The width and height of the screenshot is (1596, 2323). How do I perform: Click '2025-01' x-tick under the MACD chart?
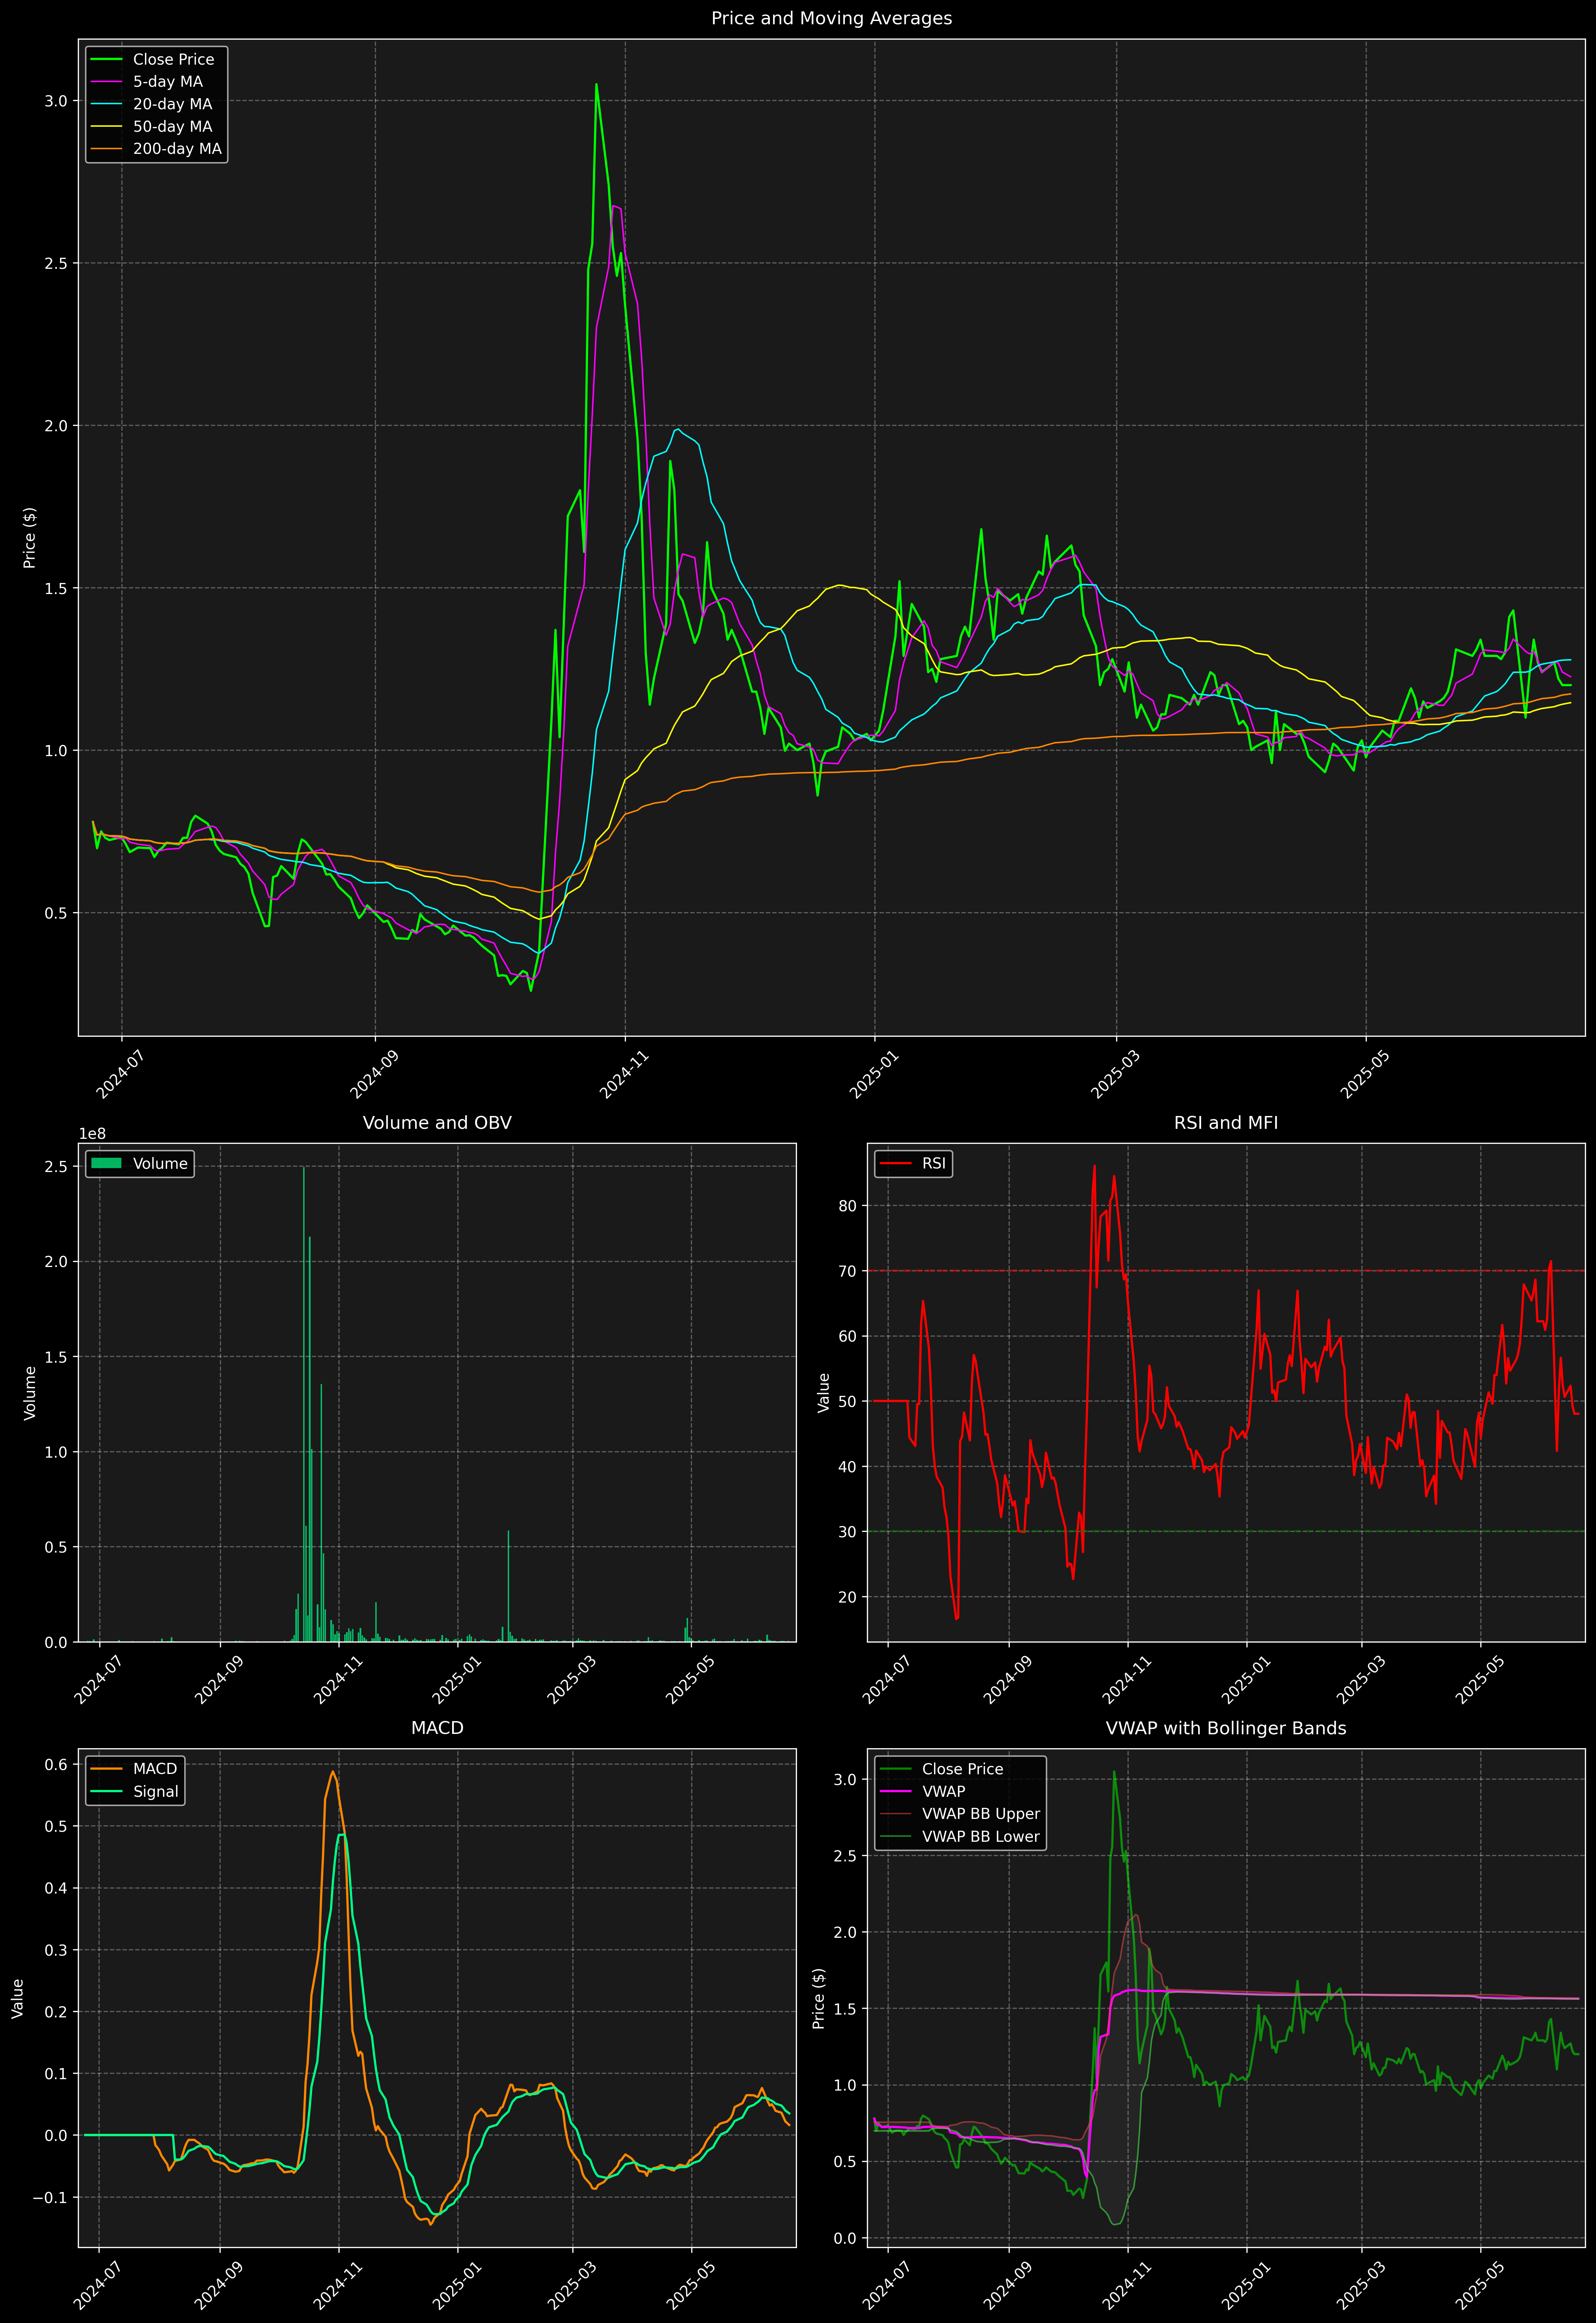tap(457, 2285)
